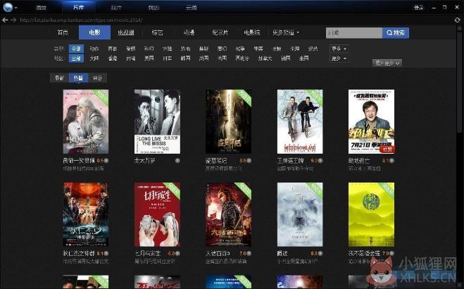Open the 电视剧 channel

coord(126,32)
